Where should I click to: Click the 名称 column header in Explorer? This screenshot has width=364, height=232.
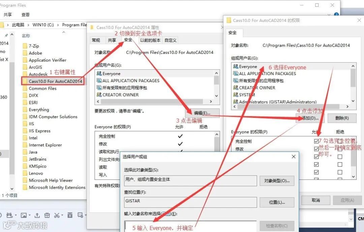(26, 36)
